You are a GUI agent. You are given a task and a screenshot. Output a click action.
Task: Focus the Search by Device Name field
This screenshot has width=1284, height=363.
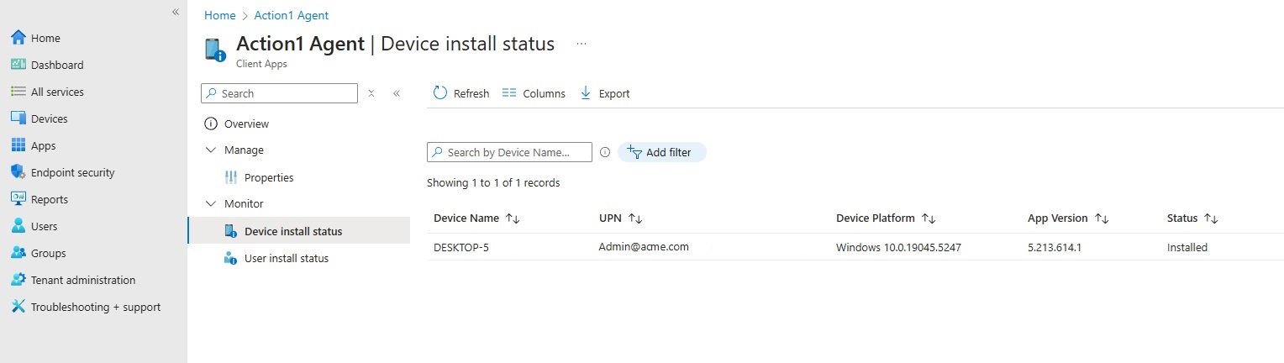pos(509,152)
